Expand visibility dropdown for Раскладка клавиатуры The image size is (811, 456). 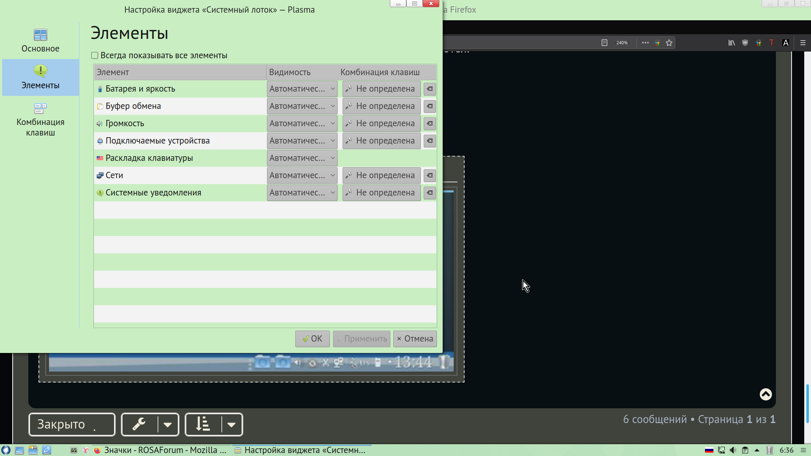302,158
